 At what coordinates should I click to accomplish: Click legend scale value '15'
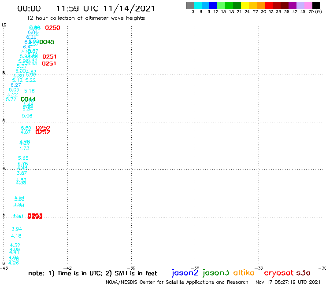pos(223,11)
